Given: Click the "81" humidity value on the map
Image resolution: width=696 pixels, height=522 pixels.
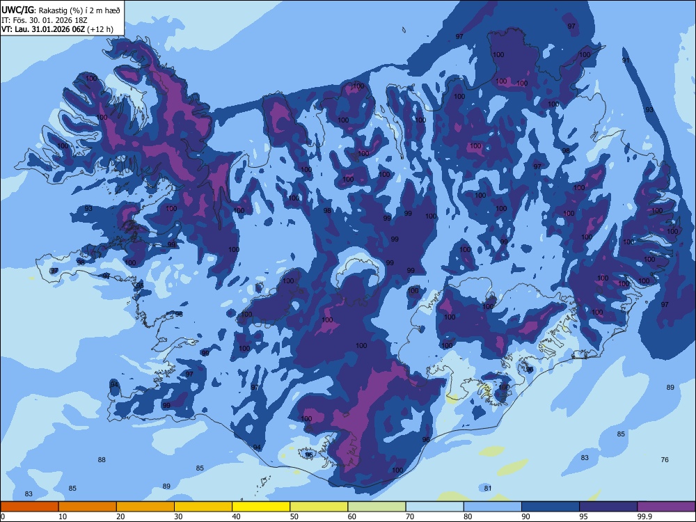Looking at the screenshot, I should (x=488, y=489).
